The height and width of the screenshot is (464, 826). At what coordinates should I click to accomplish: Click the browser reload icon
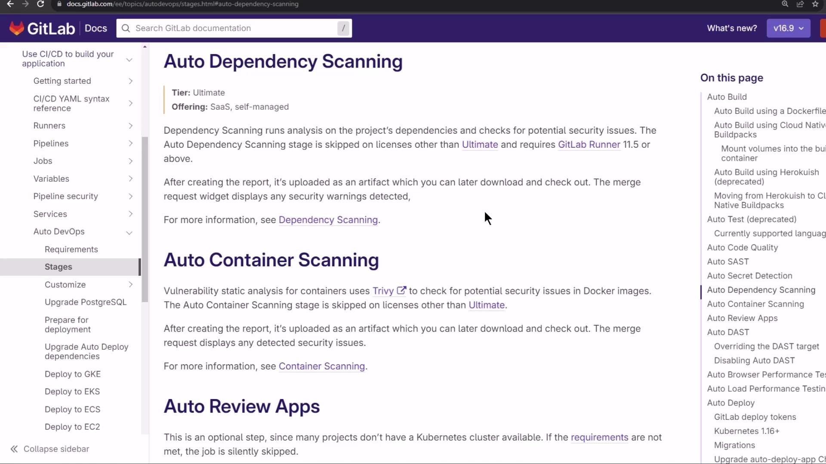point(40,4)
